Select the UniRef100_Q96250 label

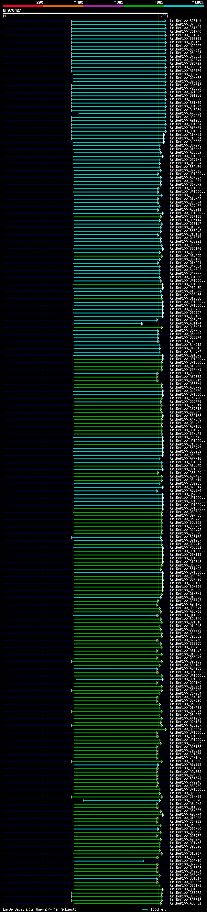click(185, 82)
